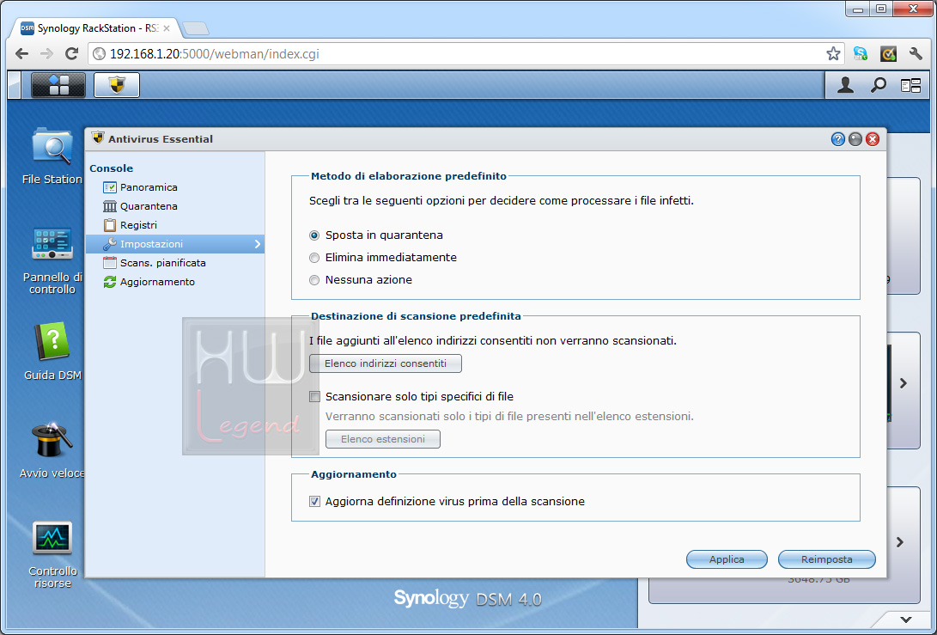Open the user account options icon

click(x=845, y=86)
